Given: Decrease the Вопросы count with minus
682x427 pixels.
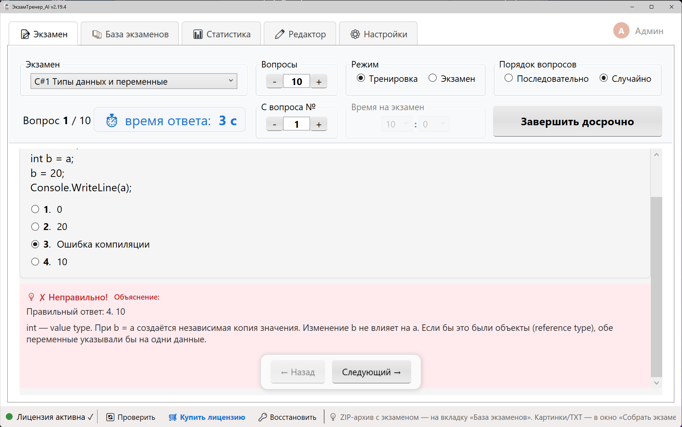Looking at the screenshot, I should click(x=275, y=82).
